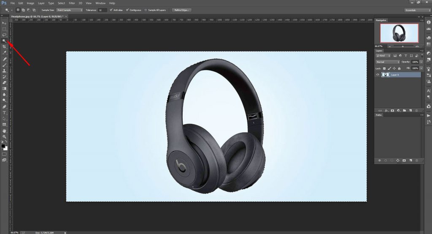Create a new group folder in Layers panel
Viewport: 432px width, 234px height.
[405, 110]
